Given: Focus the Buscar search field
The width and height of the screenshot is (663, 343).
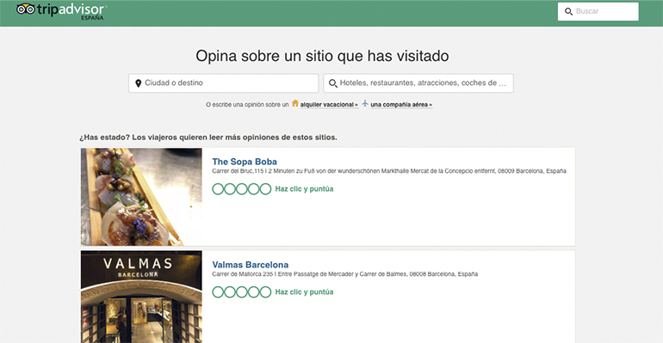Looking at the screenshot, I should (x=598, y=11).
